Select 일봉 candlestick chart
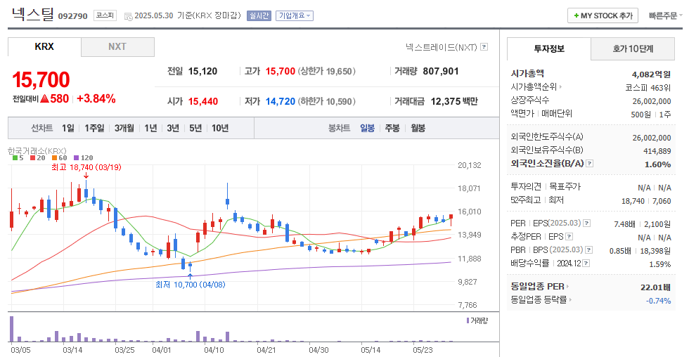 pos(367,128)
